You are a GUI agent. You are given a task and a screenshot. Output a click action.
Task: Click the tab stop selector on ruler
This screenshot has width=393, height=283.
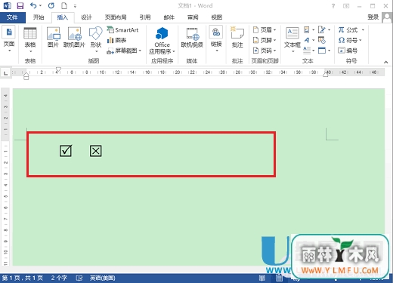tap(5, 73)
